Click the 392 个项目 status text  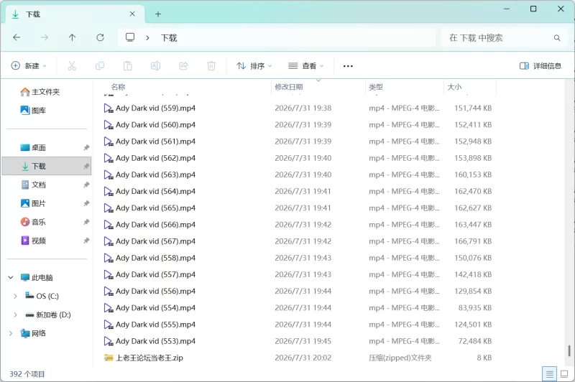coord(27,374)
